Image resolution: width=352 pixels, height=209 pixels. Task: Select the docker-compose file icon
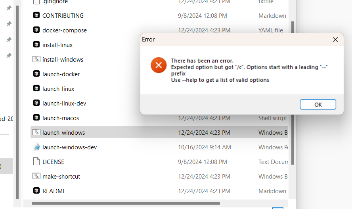coord(36,30)
